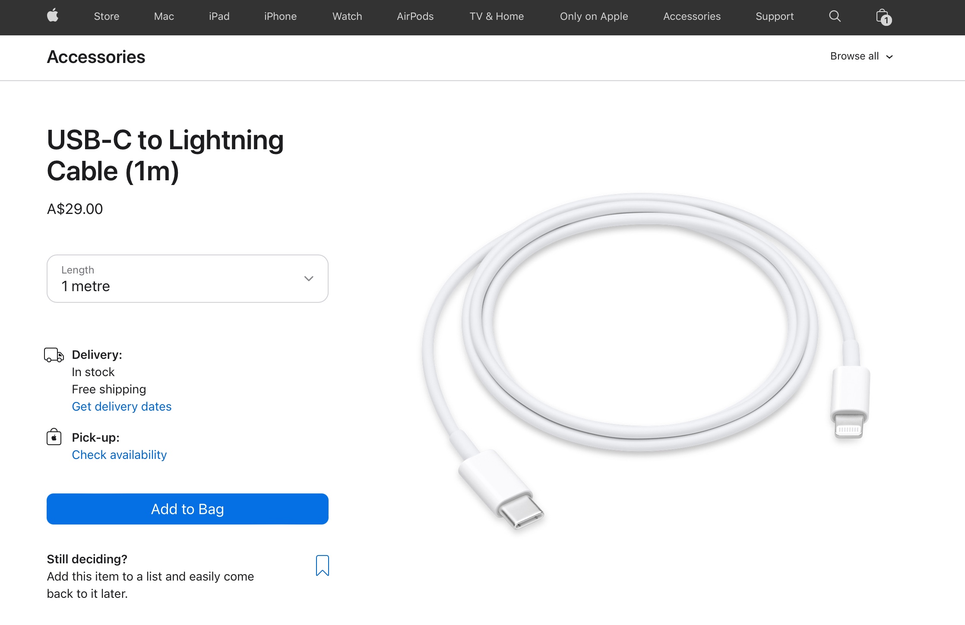The height and width of the screenshot is (625, 965).
Task: Expand the Length dropdown selector
Action: pyautogui.click(x=187, y=279)
